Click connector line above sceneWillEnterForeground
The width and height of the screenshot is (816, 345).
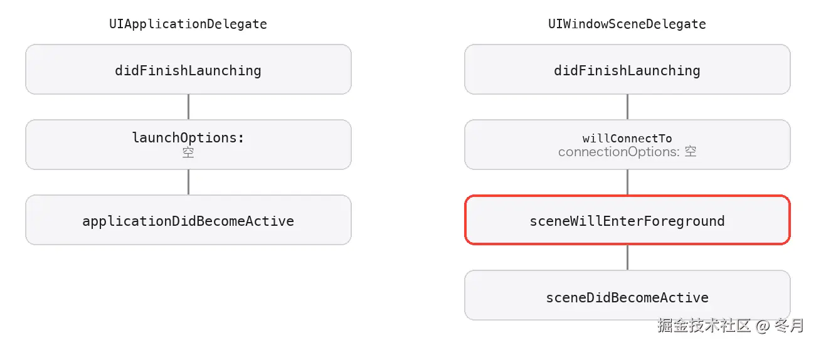pyautogui.click(x=627, y=183)
